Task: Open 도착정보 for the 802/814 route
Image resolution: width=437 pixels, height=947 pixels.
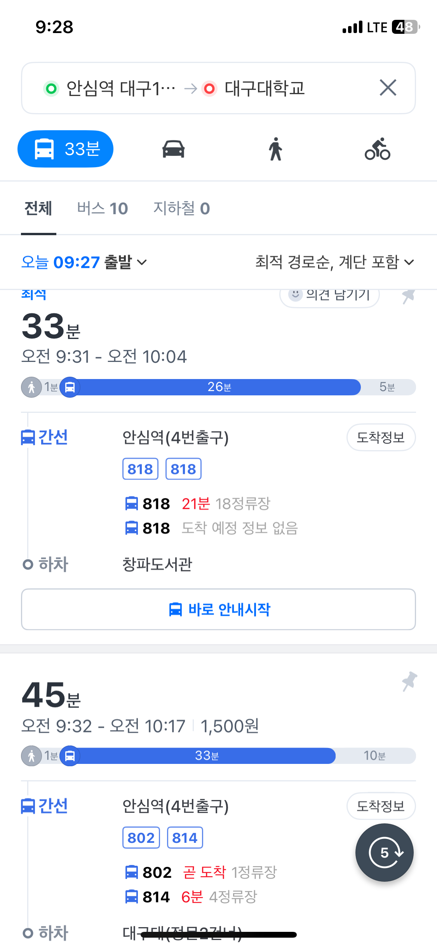Action: [x=381, y=806]
